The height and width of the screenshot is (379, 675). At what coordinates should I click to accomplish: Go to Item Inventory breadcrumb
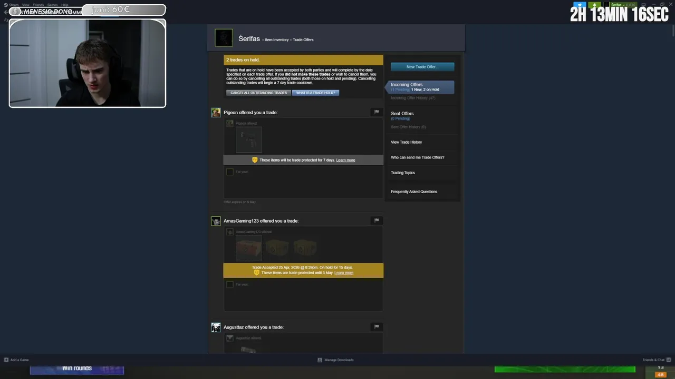277,40
